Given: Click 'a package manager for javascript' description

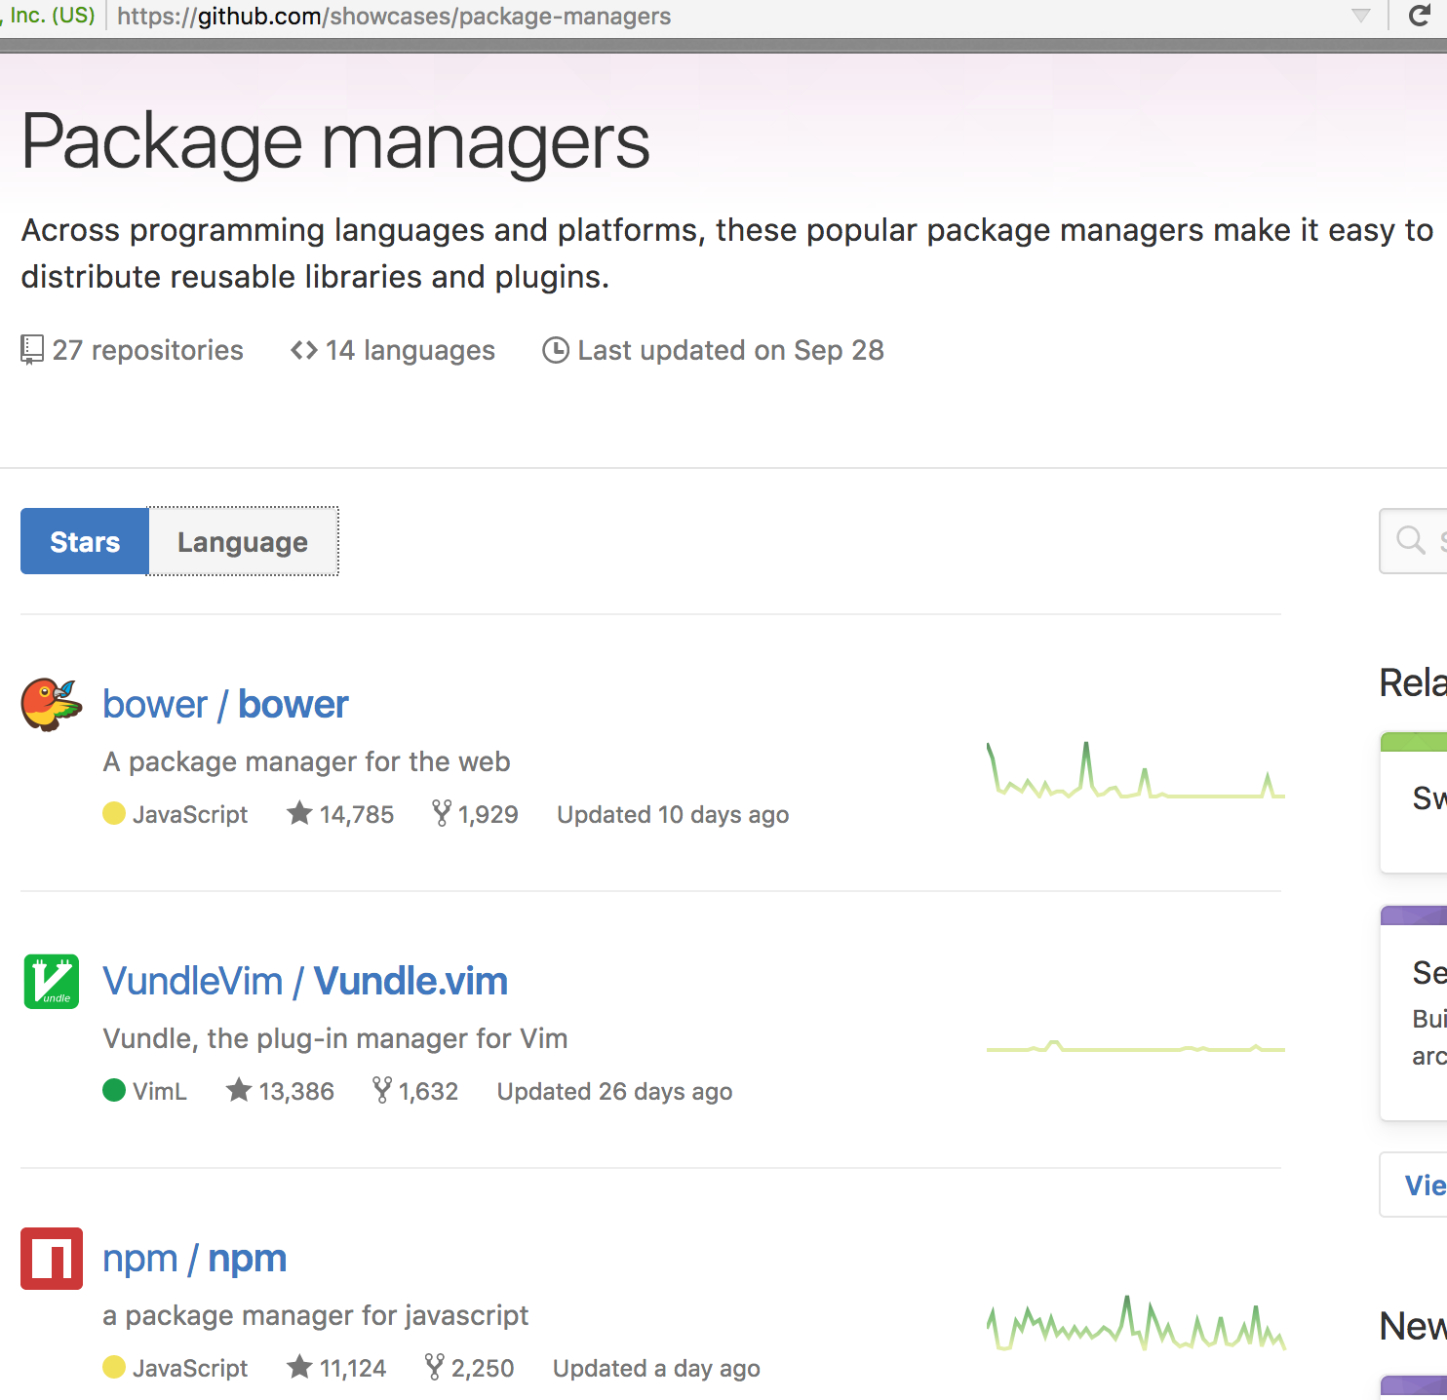Looking at the screenshot, I should click(316, 1315).
